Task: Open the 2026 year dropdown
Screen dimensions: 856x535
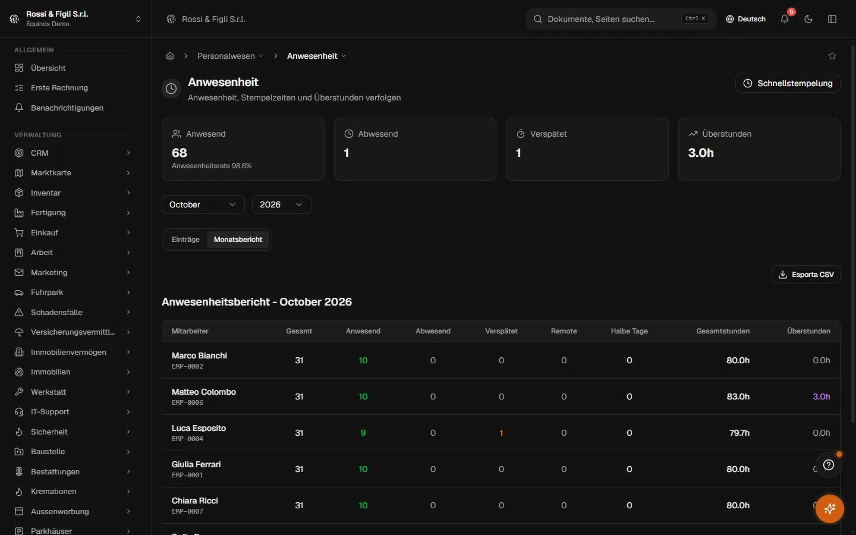Action: pos(281,204)
